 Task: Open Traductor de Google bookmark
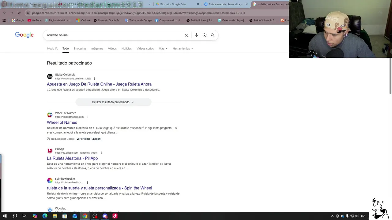click(138, 20)
